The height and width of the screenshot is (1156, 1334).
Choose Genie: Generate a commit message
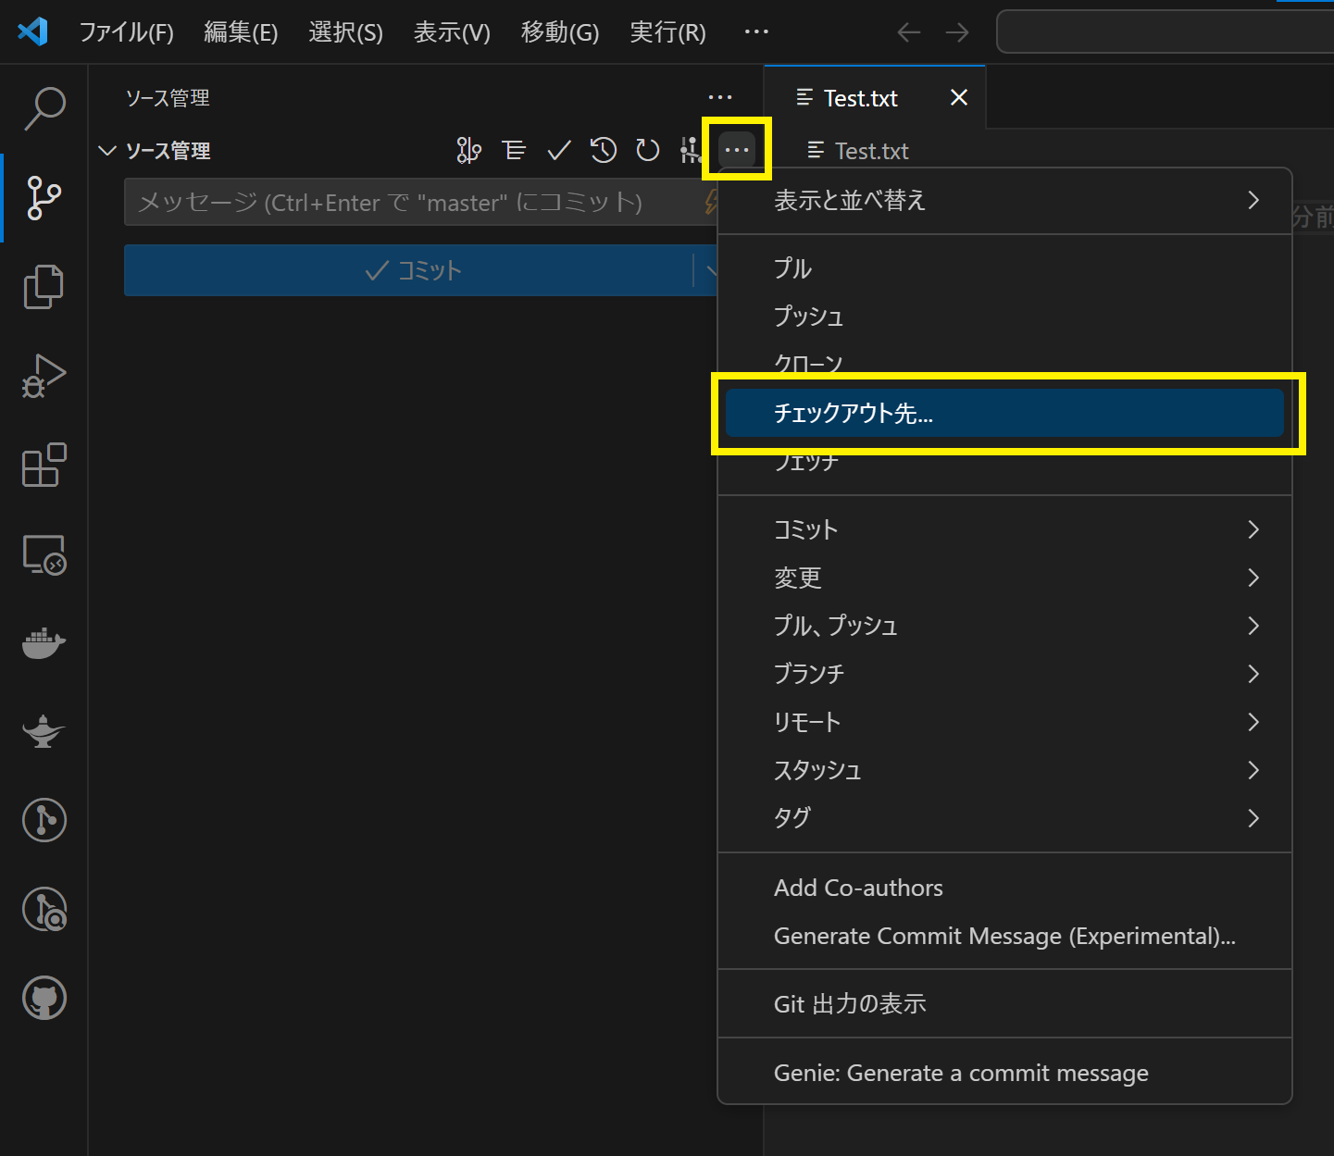pyautogui.click(x=1004, y=1073)
